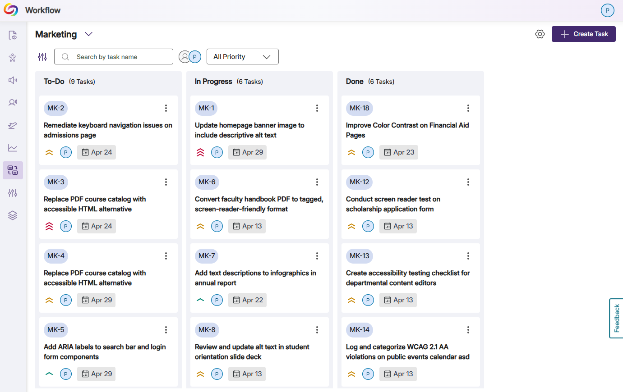Image resolution: width=623 pixels, height=392 pixels.
Task: Open the MK-13 card options menu
Action: [x=468, y=256]
